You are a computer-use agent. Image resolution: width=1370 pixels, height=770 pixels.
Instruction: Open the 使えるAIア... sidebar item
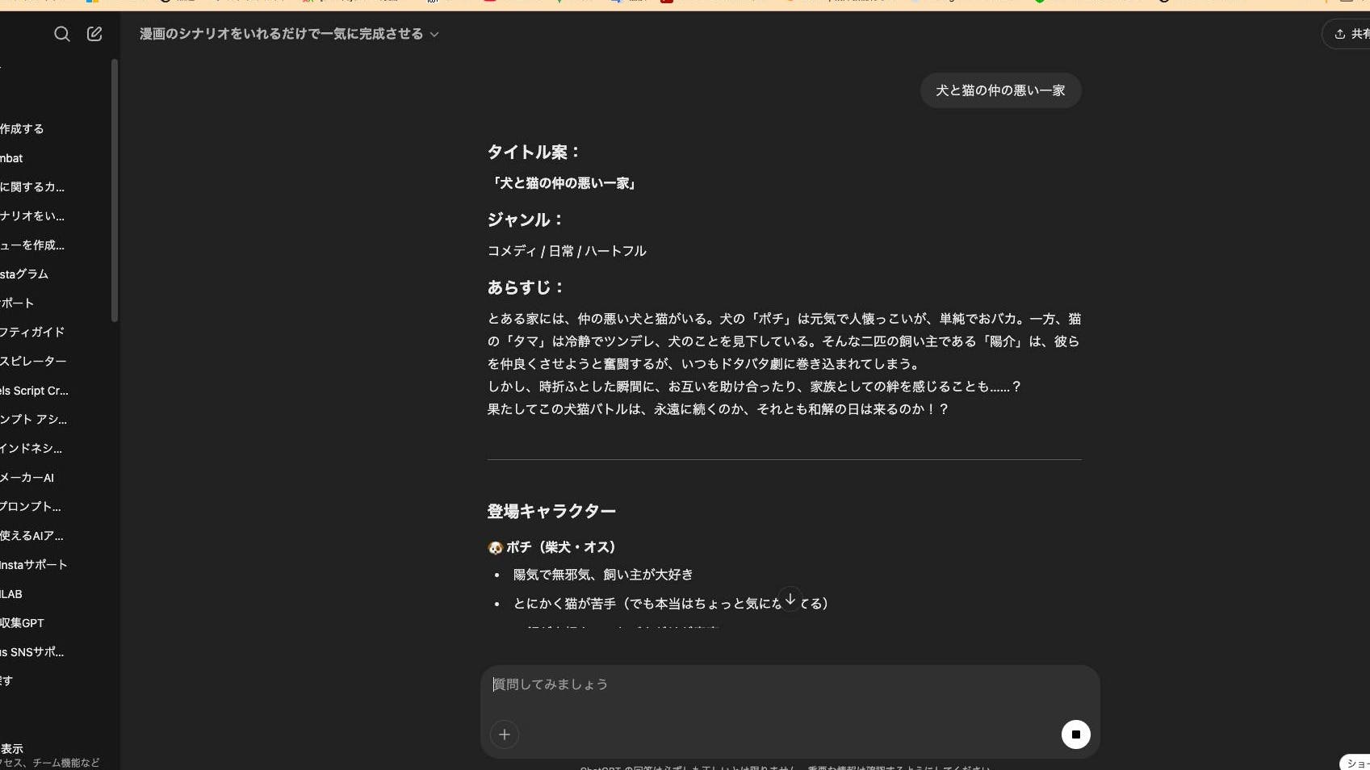coord(32,536)
